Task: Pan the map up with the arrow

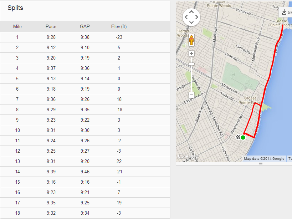Action: tap(191, 12)
